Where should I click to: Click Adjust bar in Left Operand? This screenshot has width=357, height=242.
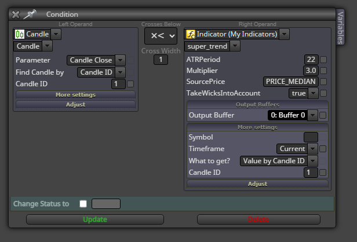click(75, 105)
